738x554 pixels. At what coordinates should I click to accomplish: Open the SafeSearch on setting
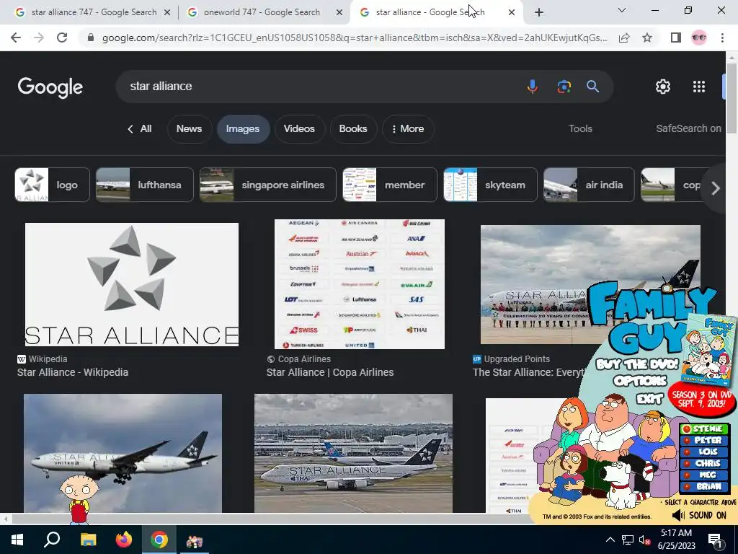pos(688,128)
